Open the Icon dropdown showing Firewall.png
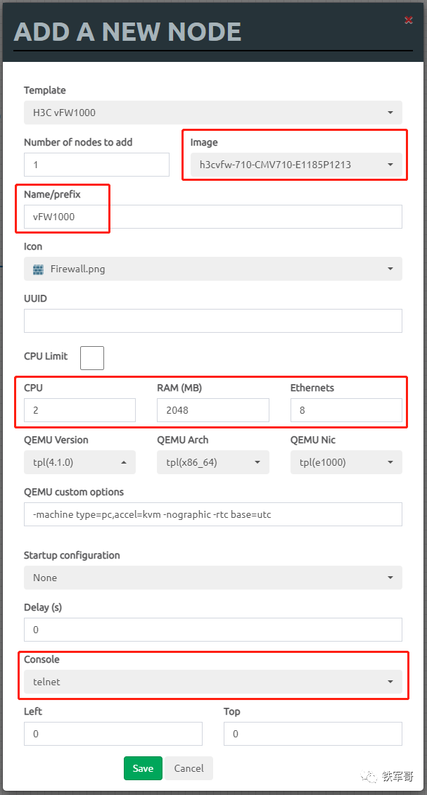The image size is (427, 795). pyautogui.click(x=213, y=269)
